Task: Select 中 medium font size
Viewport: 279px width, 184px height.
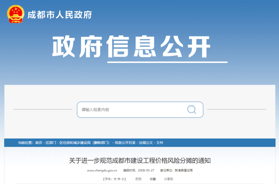Action: [x=119, y=179]
